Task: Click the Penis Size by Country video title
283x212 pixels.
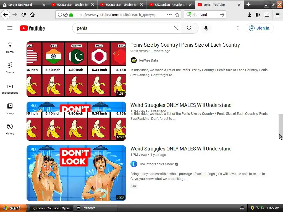Action: [185, 45]
